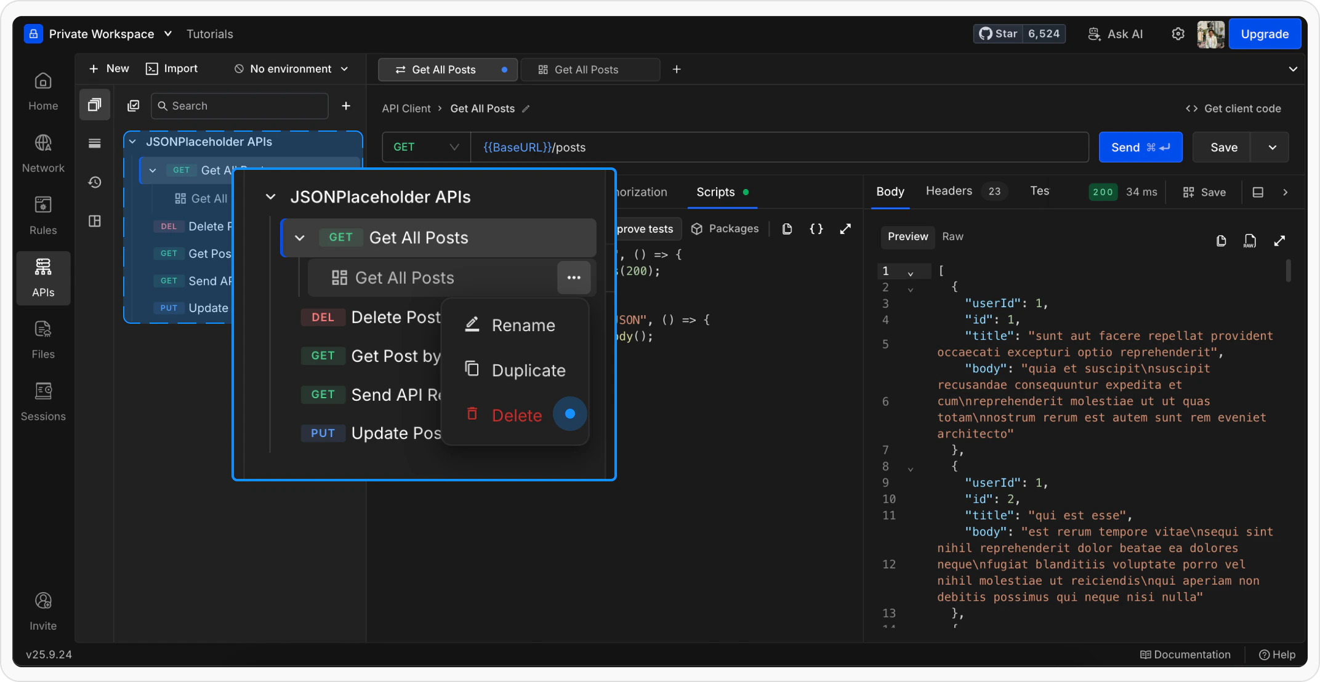This screenshot has height=682, width=1320.
Task: Click the settings gear icon
Action: tap(1177, 34)
